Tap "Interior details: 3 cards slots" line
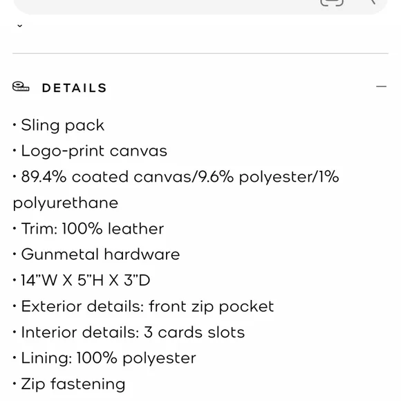Viewport: 401px width, 401px height. pos(129,332)
